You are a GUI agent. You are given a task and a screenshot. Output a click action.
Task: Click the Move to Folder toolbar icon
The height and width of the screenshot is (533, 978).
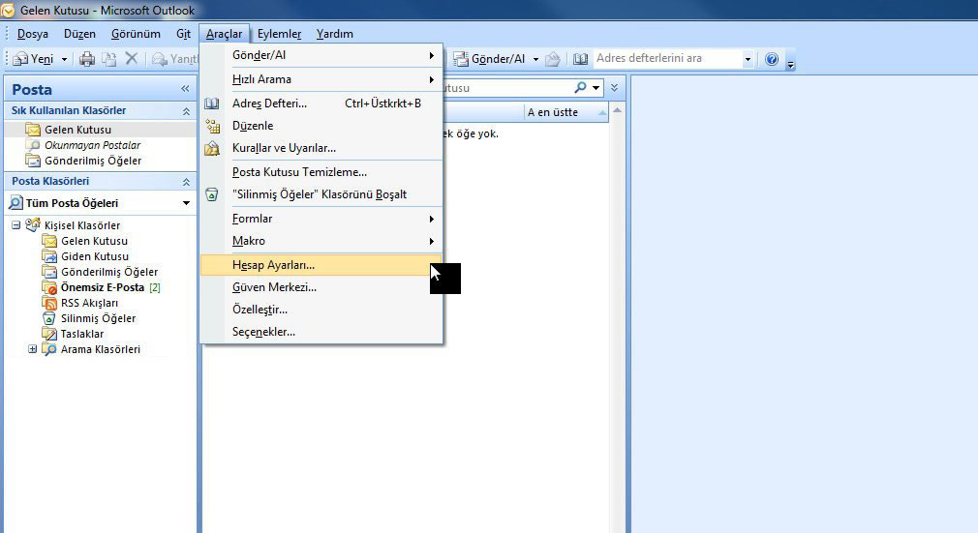(109, 59)
